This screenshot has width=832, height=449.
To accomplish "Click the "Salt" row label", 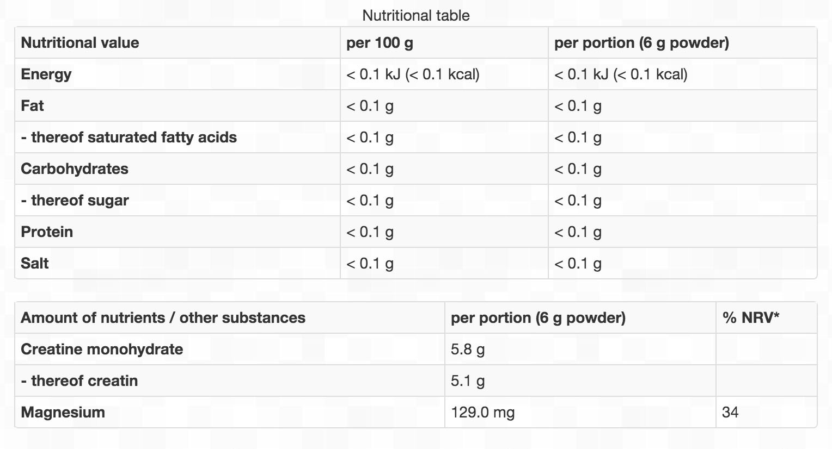I will point(35,264).
